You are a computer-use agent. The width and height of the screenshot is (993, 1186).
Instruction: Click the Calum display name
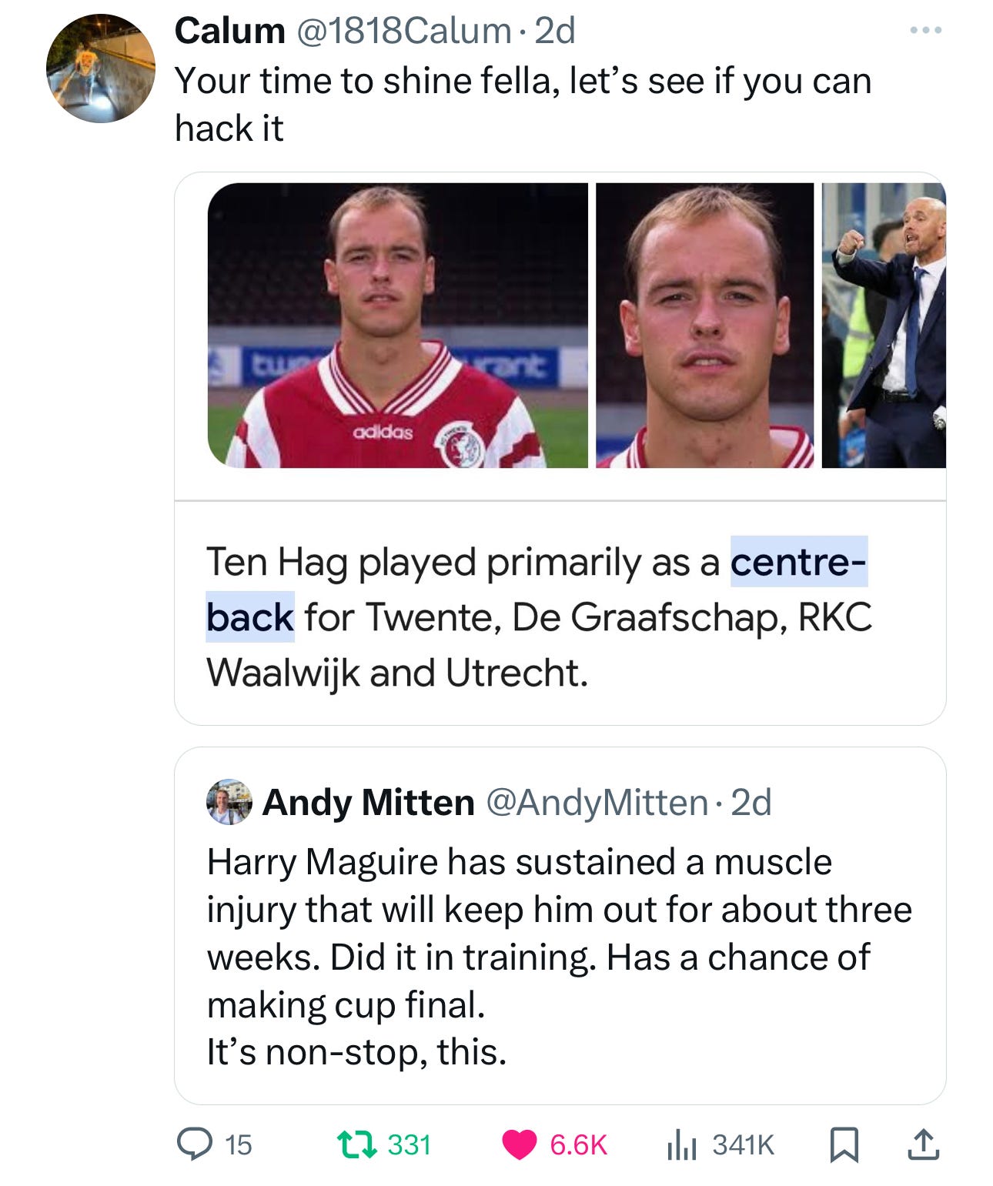[x=229, y=32]
